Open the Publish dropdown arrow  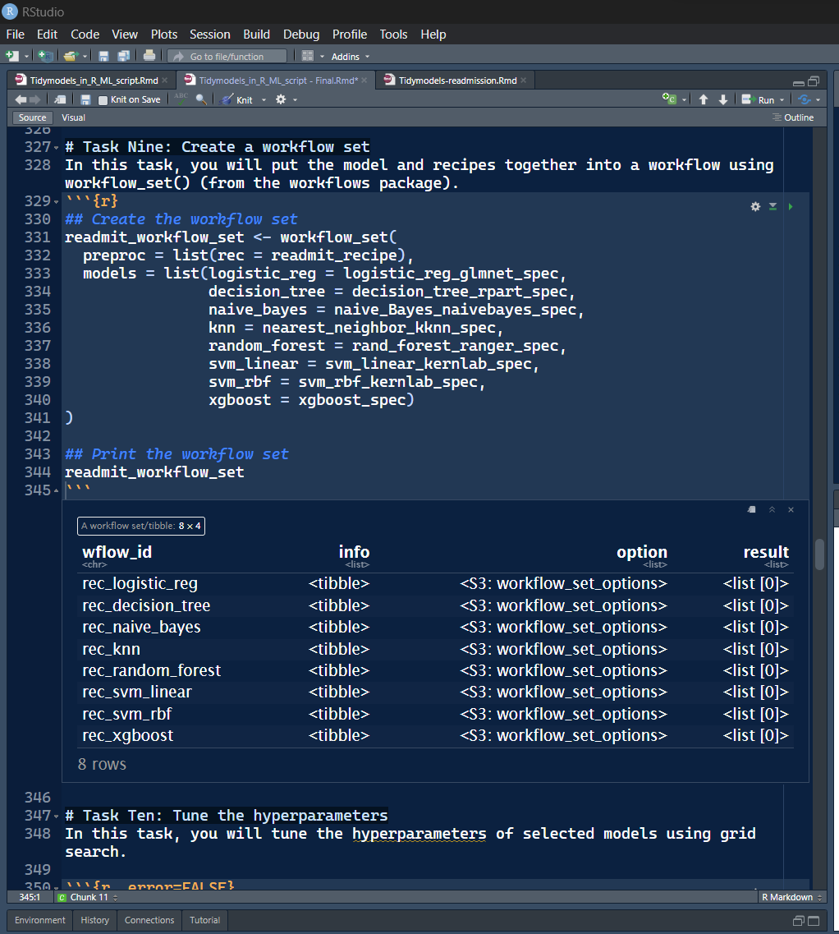(x=818, y=100)
